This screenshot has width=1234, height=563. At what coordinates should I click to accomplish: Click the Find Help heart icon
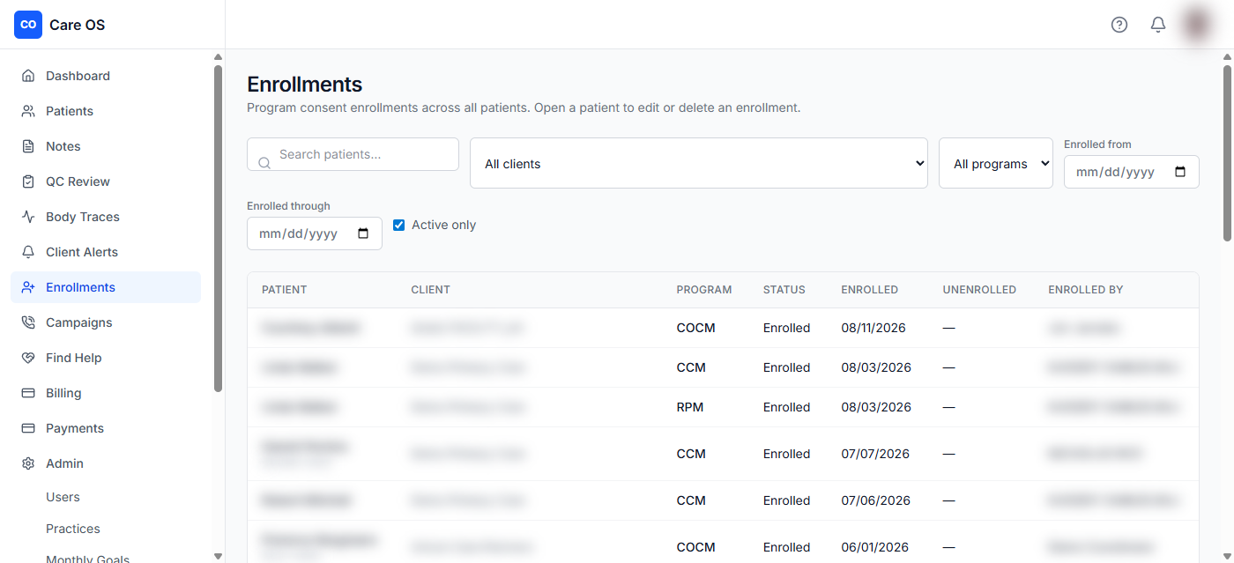[x=28, y=358]
